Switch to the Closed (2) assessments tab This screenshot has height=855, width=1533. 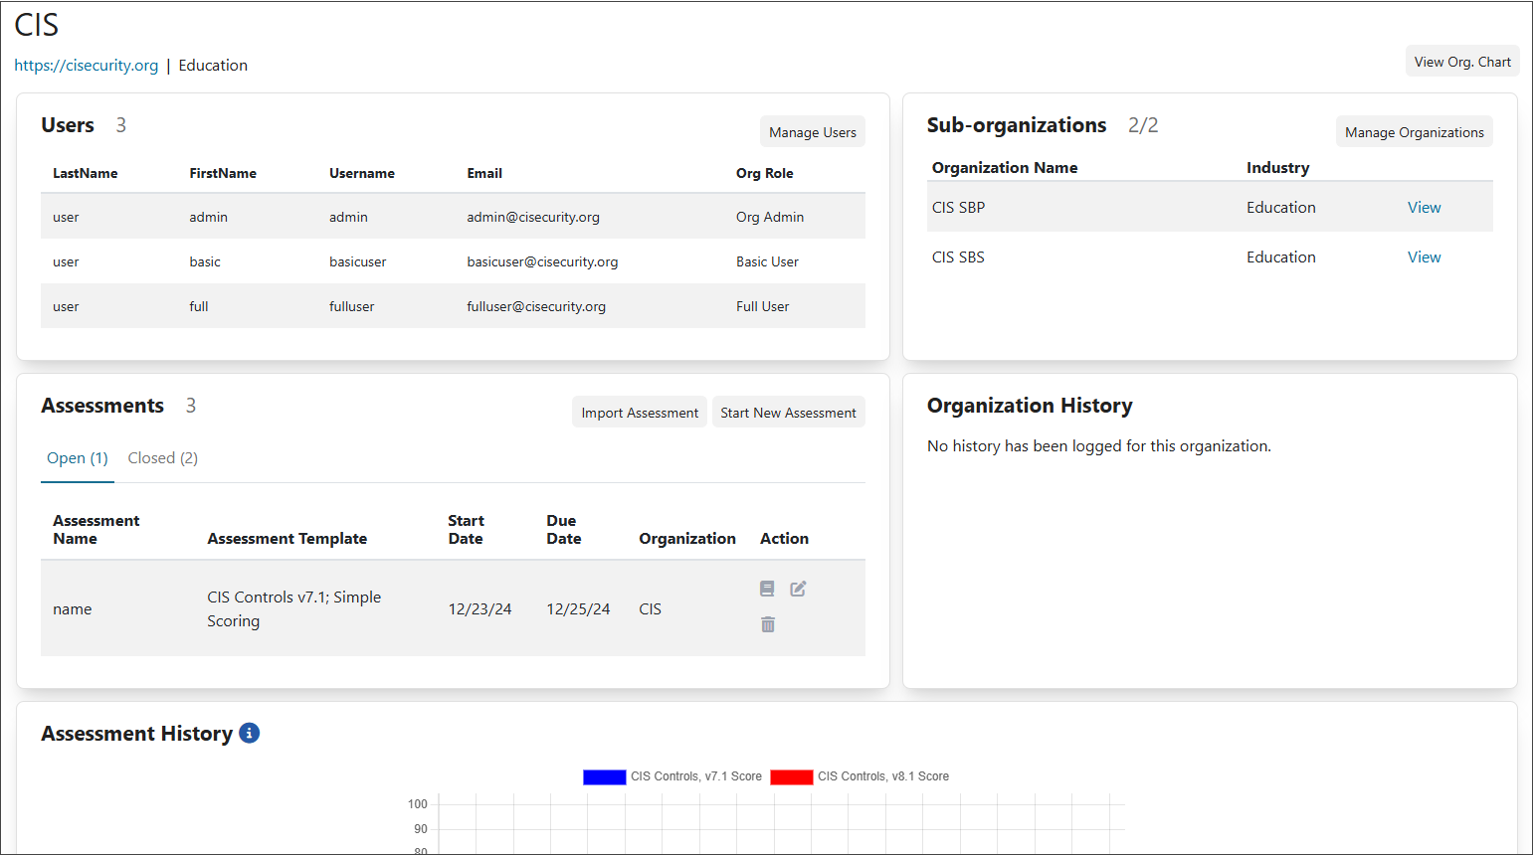163,458
